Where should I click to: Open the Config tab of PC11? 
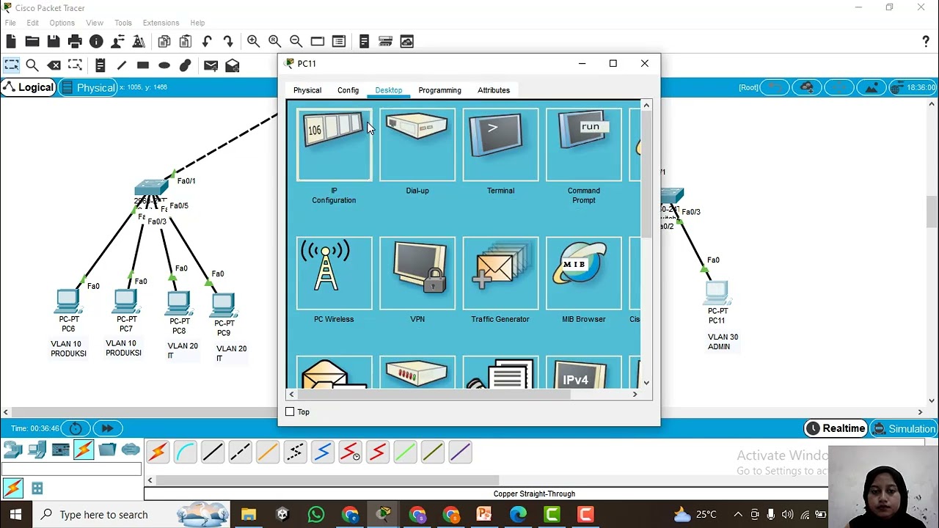pos(348,90)
